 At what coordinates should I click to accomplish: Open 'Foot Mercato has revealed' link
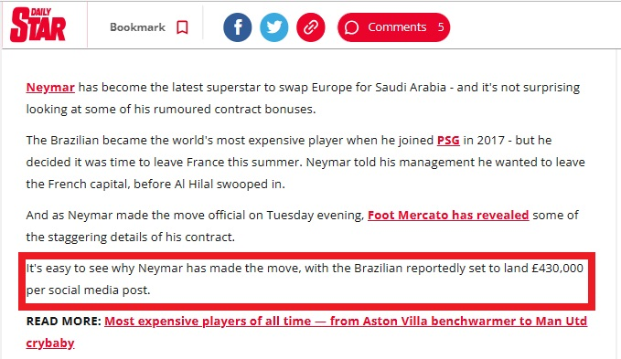click(448, 215)
